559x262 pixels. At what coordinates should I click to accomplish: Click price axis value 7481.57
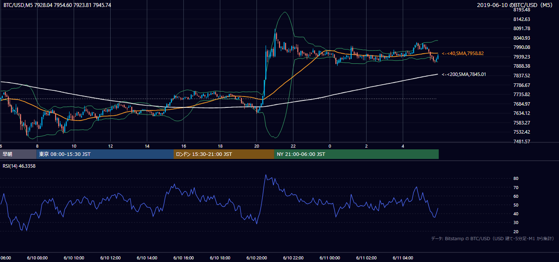click(522, 141)
